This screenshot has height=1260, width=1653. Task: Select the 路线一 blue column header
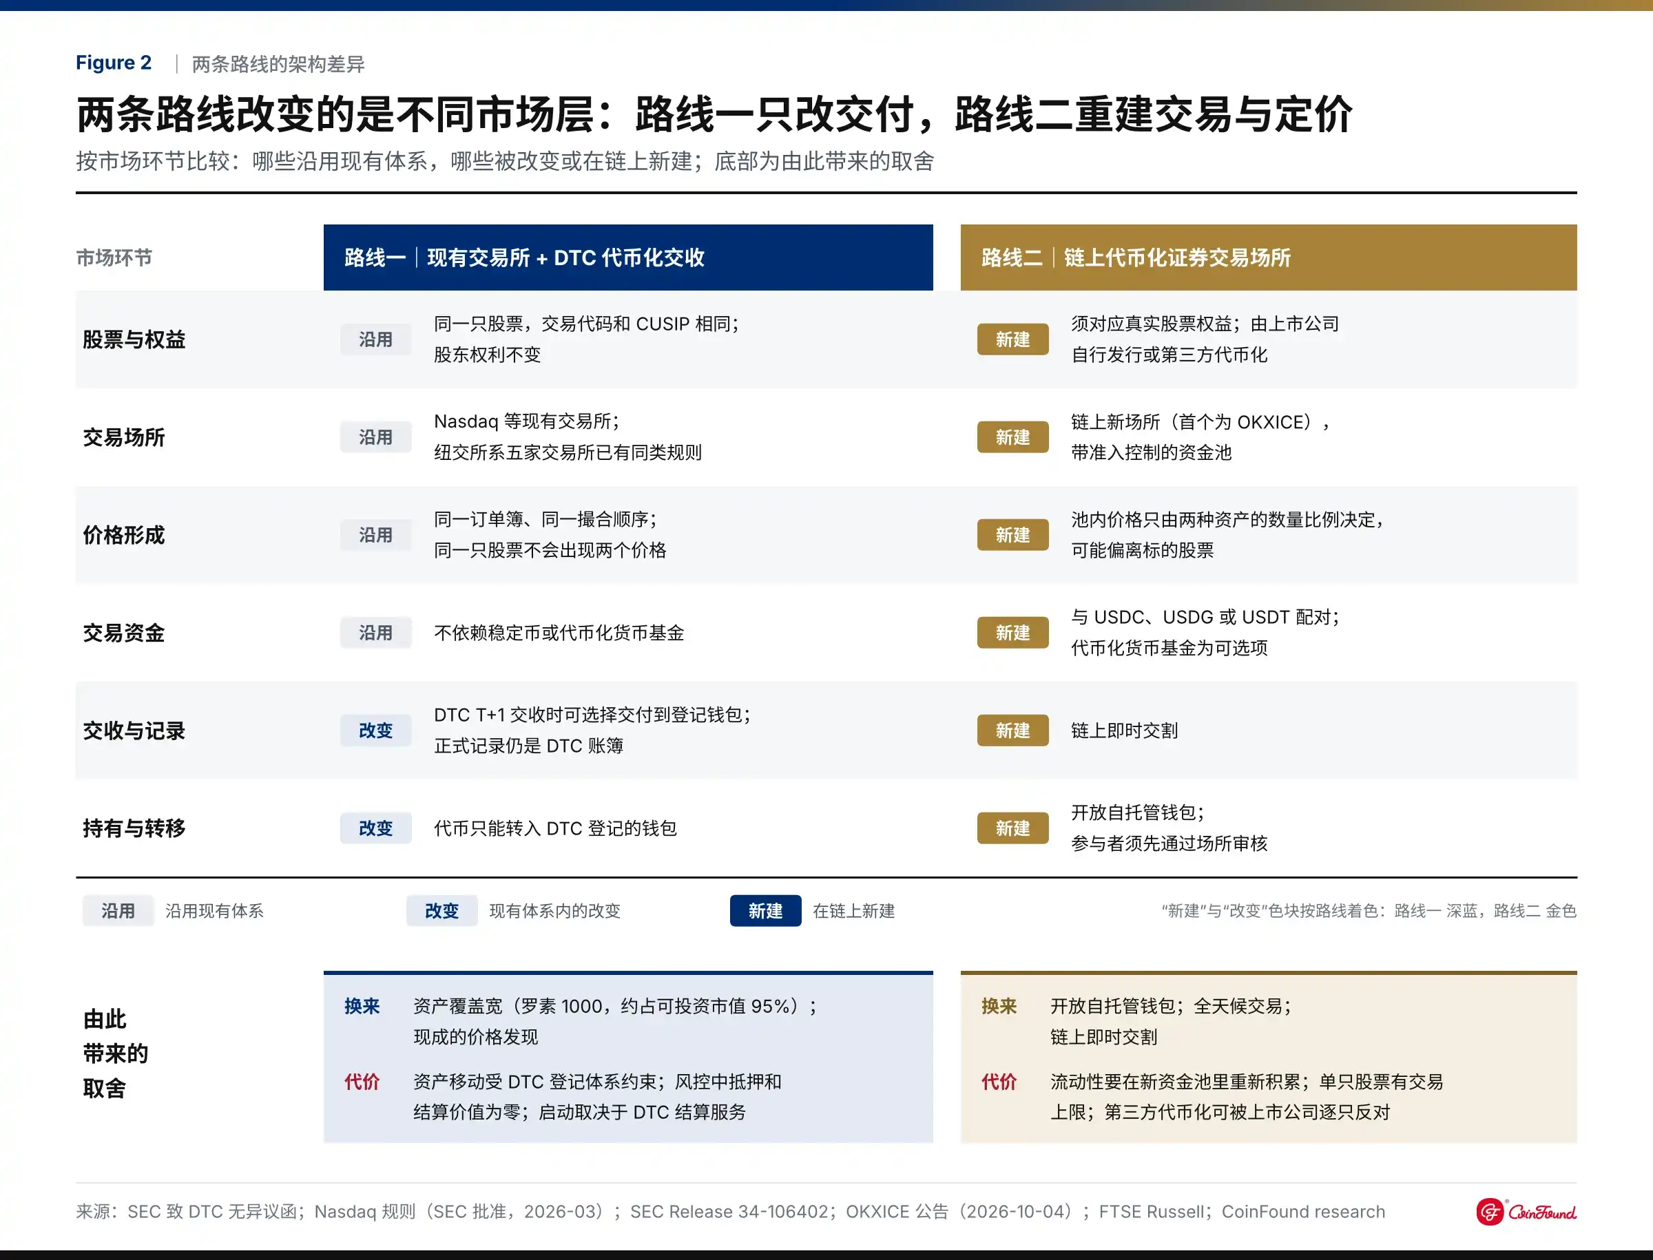click(628, 258)
